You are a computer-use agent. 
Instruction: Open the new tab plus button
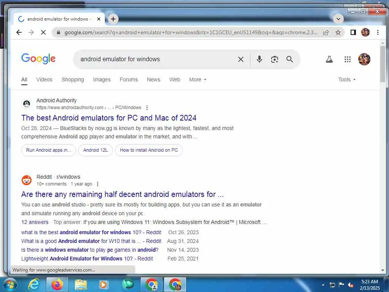tap(113, 19)
